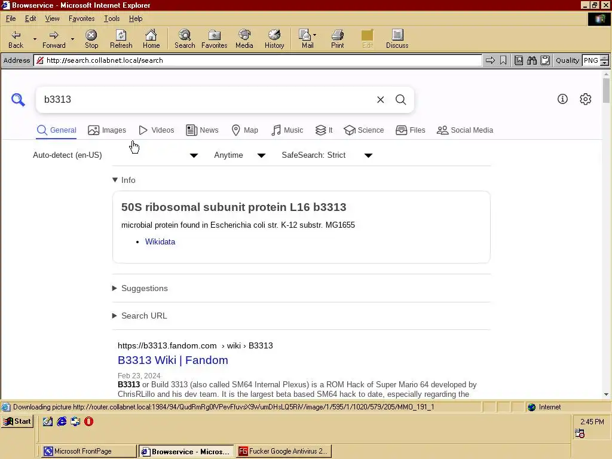This screenshot has height=459, width=612.
Task: Switch to the News tab
Action: tap(202, 130)
